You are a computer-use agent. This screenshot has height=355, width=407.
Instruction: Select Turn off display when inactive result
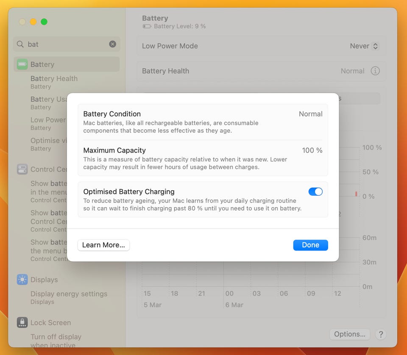[56, 341]
